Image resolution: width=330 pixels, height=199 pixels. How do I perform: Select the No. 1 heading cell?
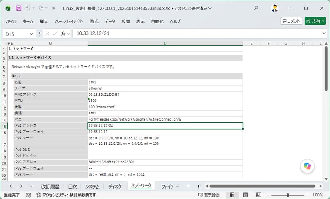point(127,76)
